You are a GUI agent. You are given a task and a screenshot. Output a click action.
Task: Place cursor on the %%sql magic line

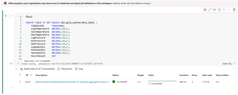29,17
